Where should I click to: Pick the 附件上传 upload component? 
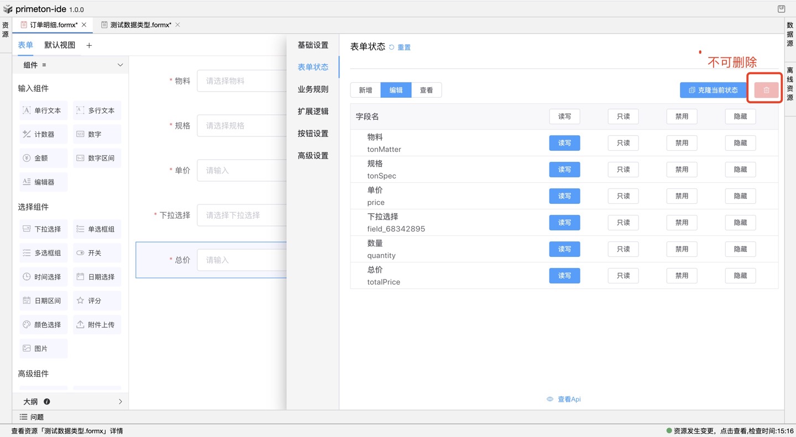tap(97, 325)
